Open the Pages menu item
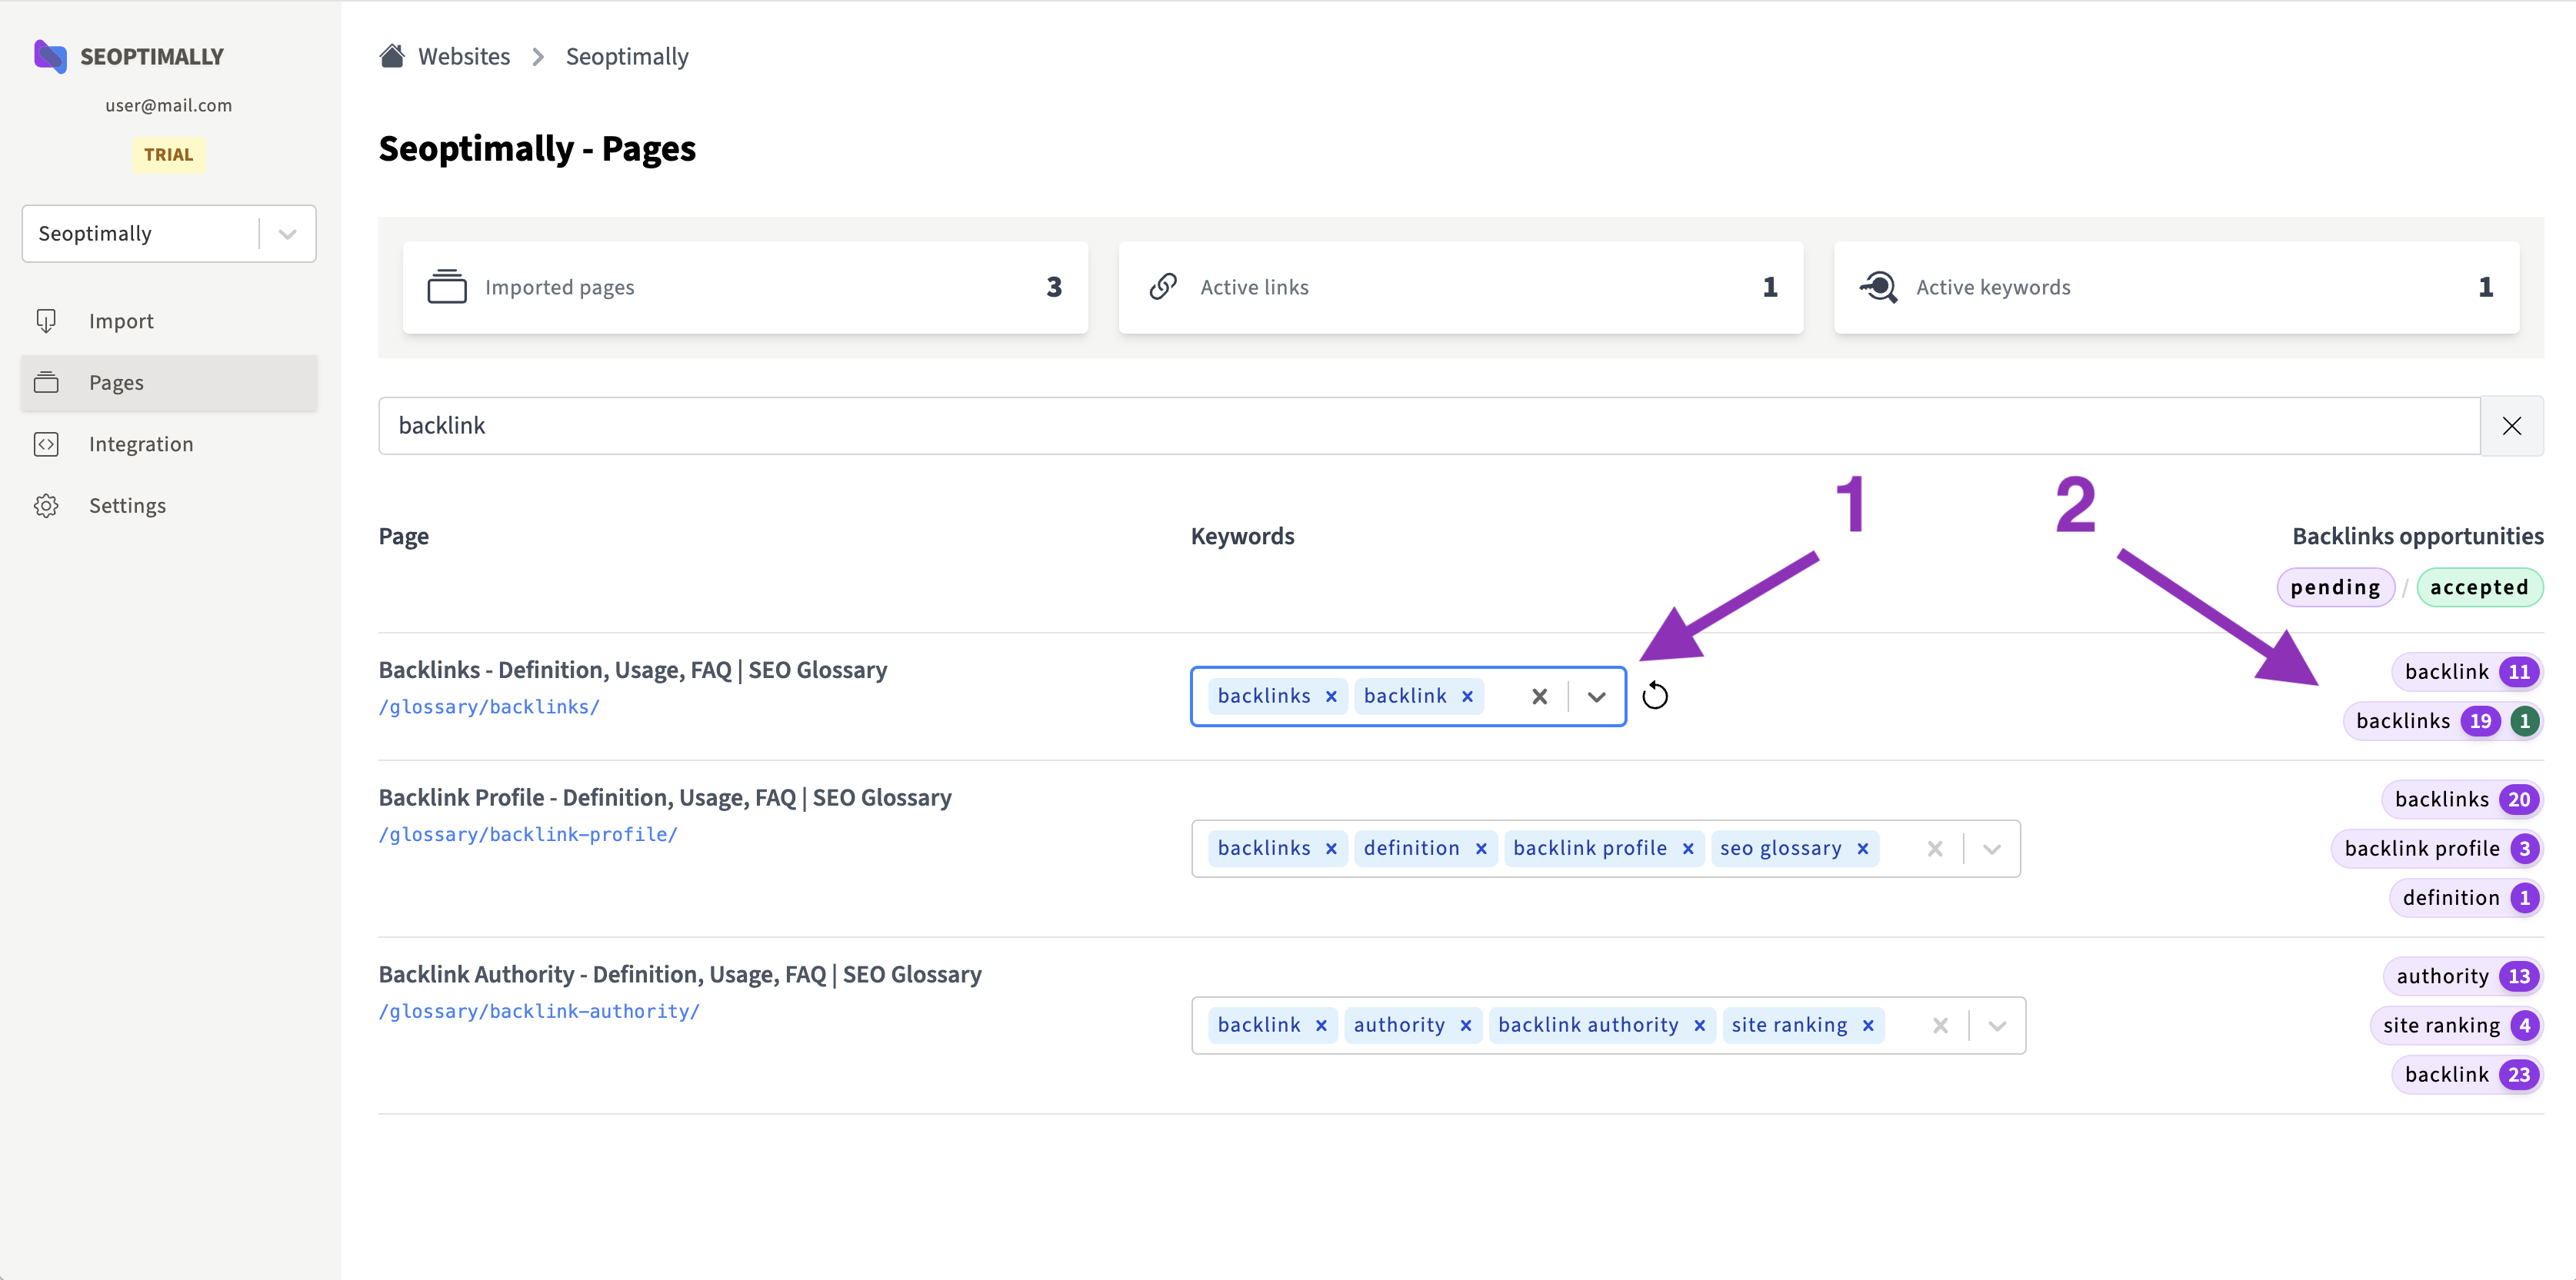This screenshot has height=1280, width=2576. 169,383
